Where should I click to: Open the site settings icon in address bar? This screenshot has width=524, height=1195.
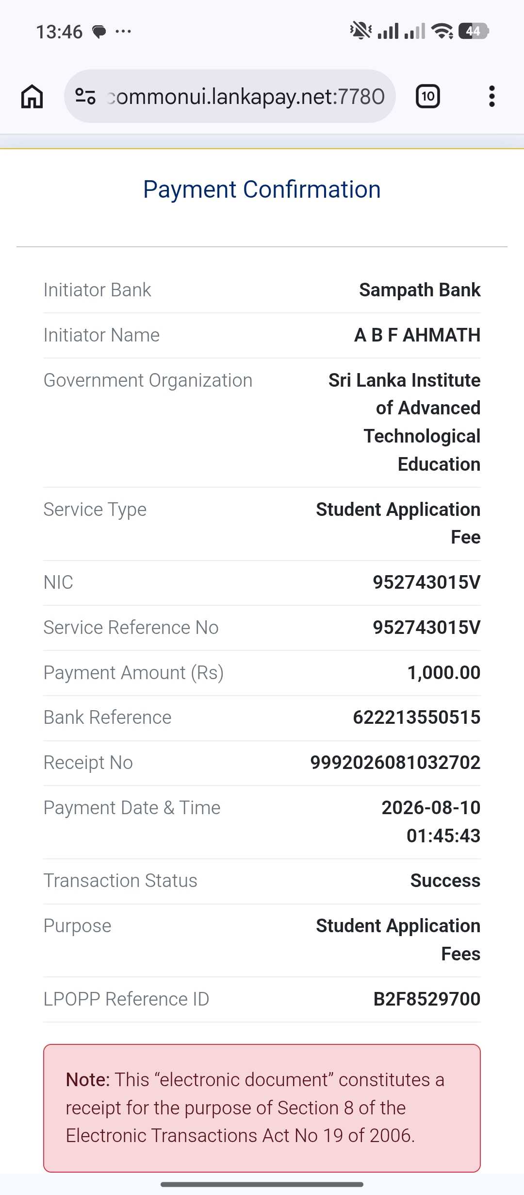[x=85, y=96]
